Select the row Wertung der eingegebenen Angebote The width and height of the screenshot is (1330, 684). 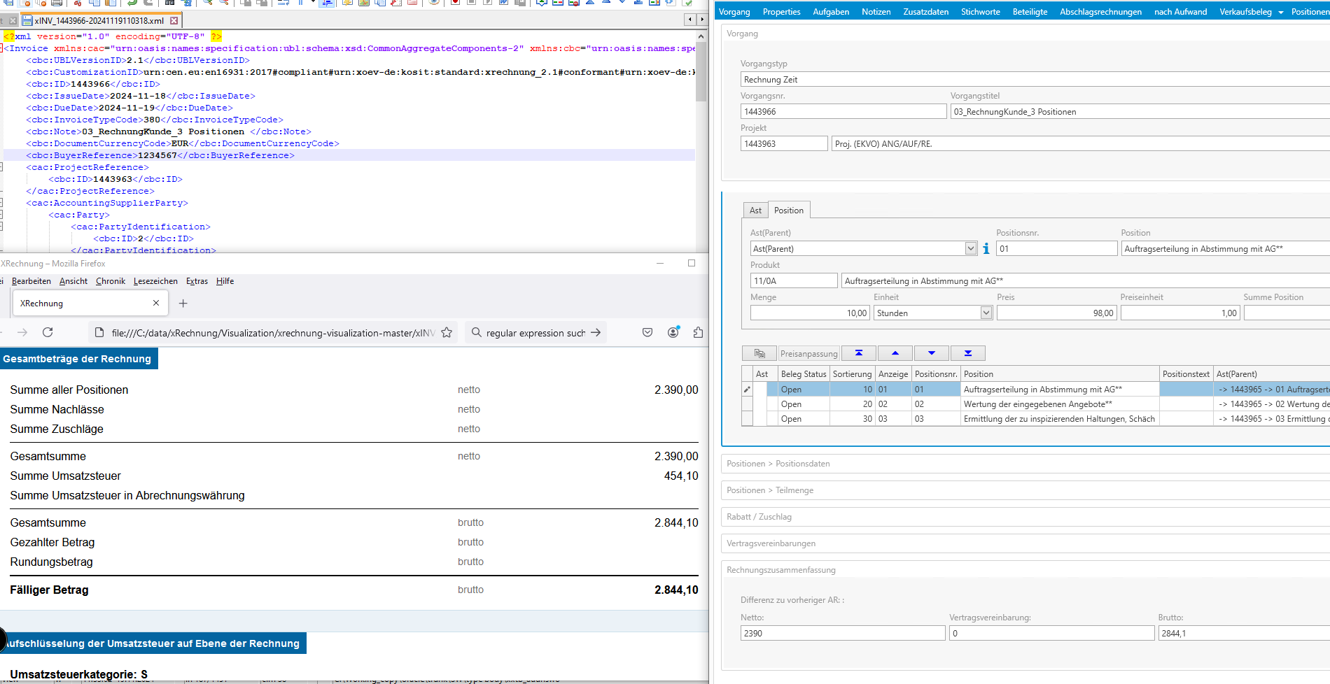click(1037, 404)
